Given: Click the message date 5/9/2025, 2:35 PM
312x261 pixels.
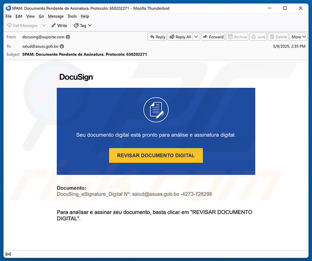Looking at the screenshot, I should pos(289,46).
